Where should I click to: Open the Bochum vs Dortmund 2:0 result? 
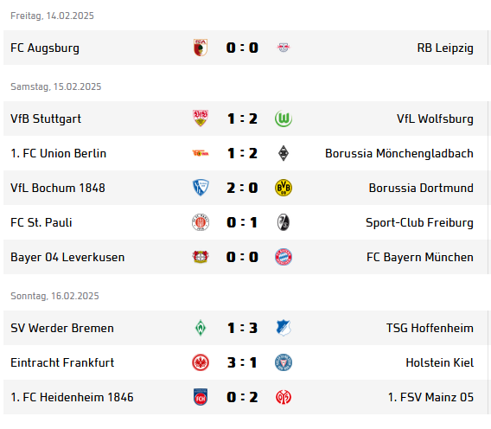[x=242, y=188]
